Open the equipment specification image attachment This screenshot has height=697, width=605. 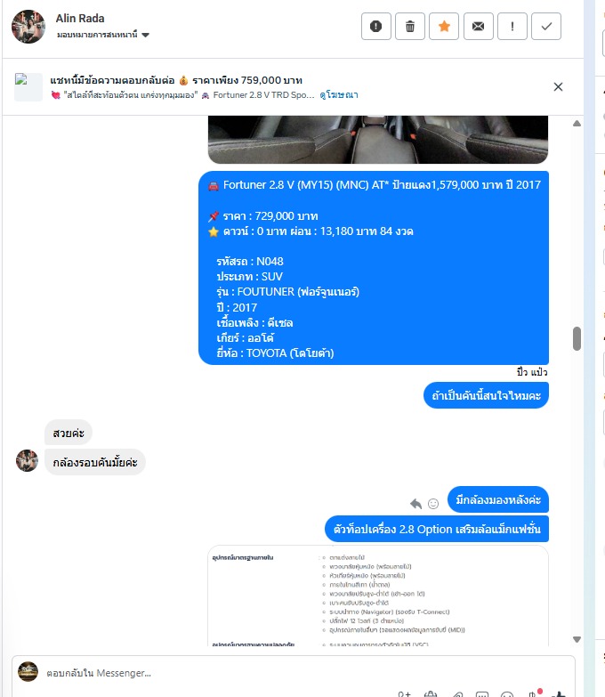pos(378,596)
